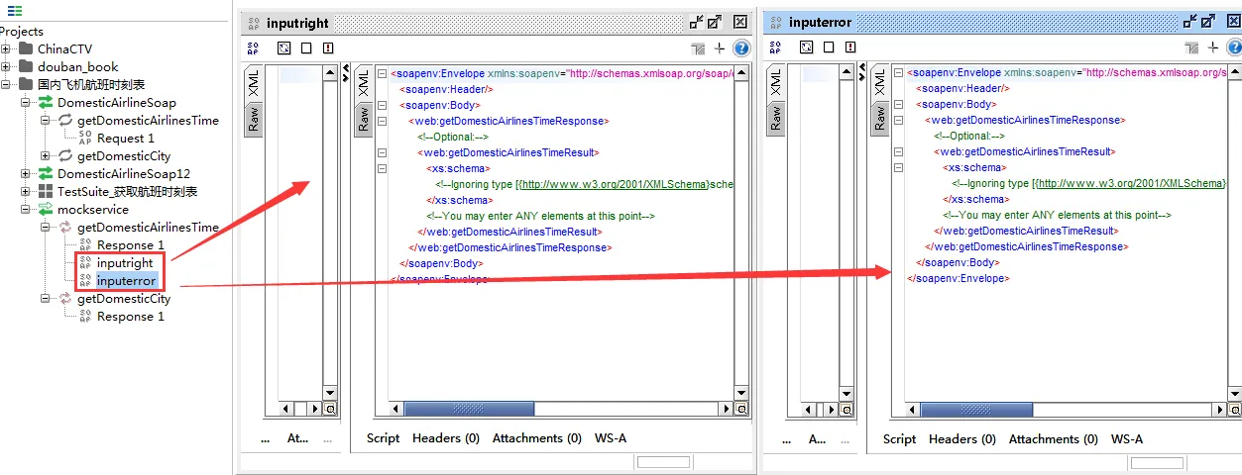Click the help icon in inputright panel
1242x475 pixels.
point(740,47)
